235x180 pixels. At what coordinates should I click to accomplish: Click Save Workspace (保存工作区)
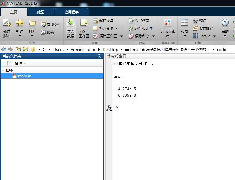pyautogui.click(x=84, y=28)
